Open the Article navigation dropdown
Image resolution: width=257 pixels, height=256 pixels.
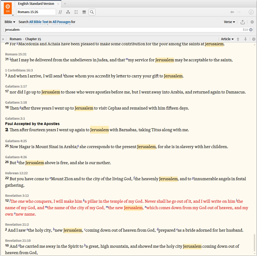click(227, 39)
